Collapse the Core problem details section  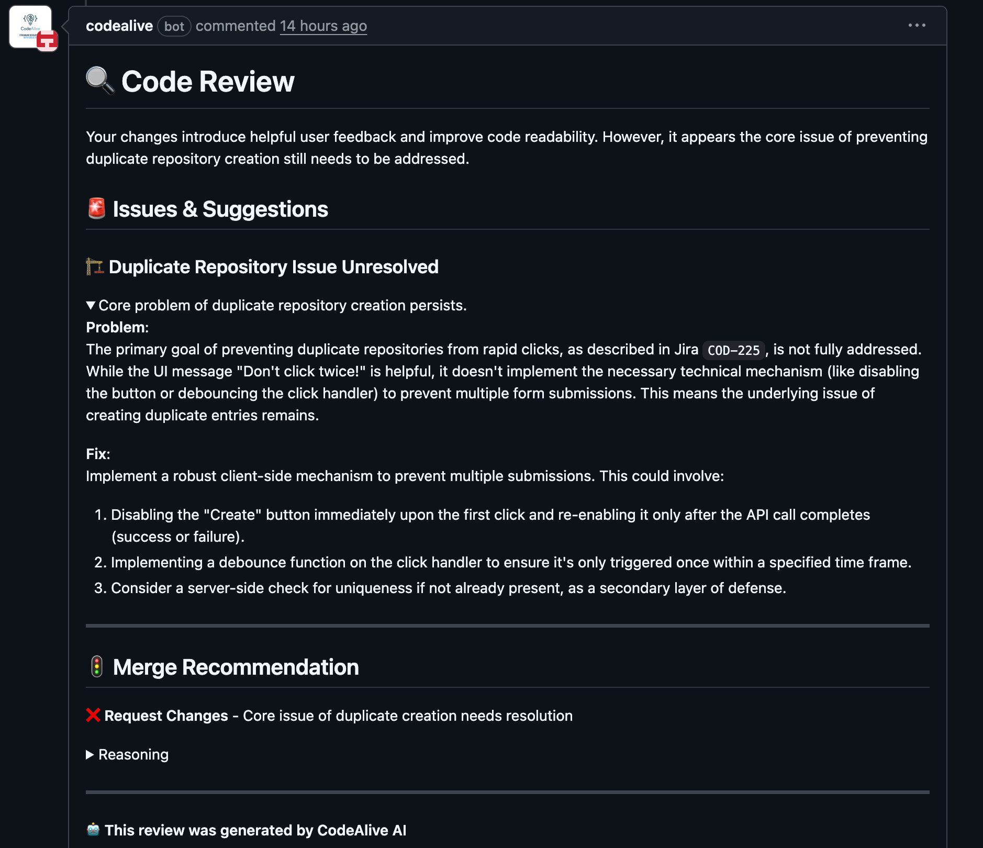tap(91, 305)
